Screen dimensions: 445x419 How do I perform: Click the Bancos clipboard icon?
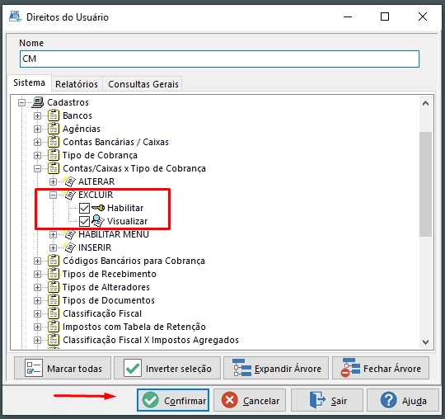pos(54,115)
